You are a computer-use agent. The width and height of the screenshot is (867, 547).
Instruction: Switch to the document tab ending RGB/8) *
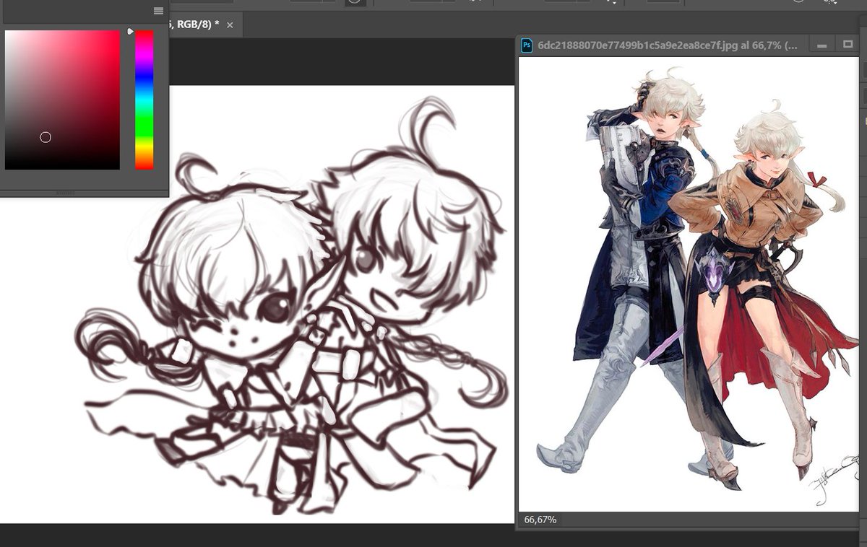coord(193,25)
